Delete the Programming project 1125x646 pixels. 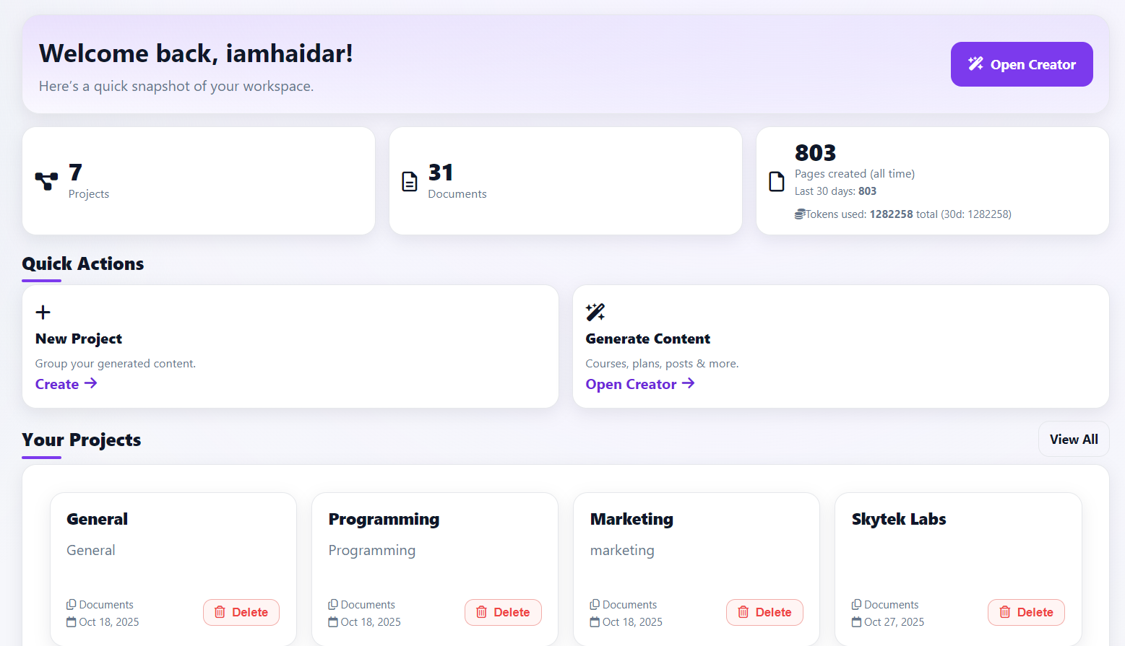pyautogui.click(x=503, y=612)
